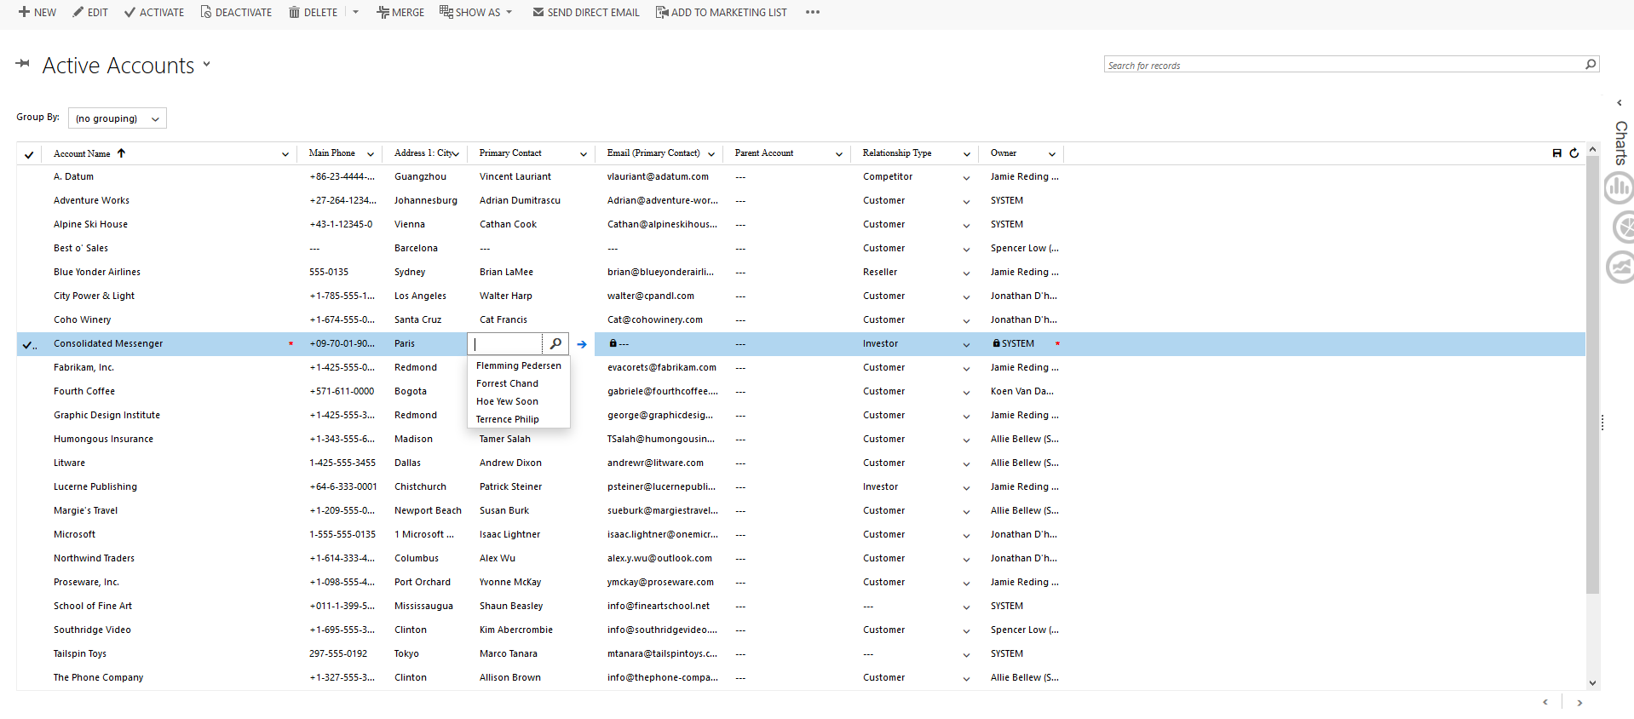
Task: Toggle the select-all checkmark in the grid header
Action: [29, 155]
